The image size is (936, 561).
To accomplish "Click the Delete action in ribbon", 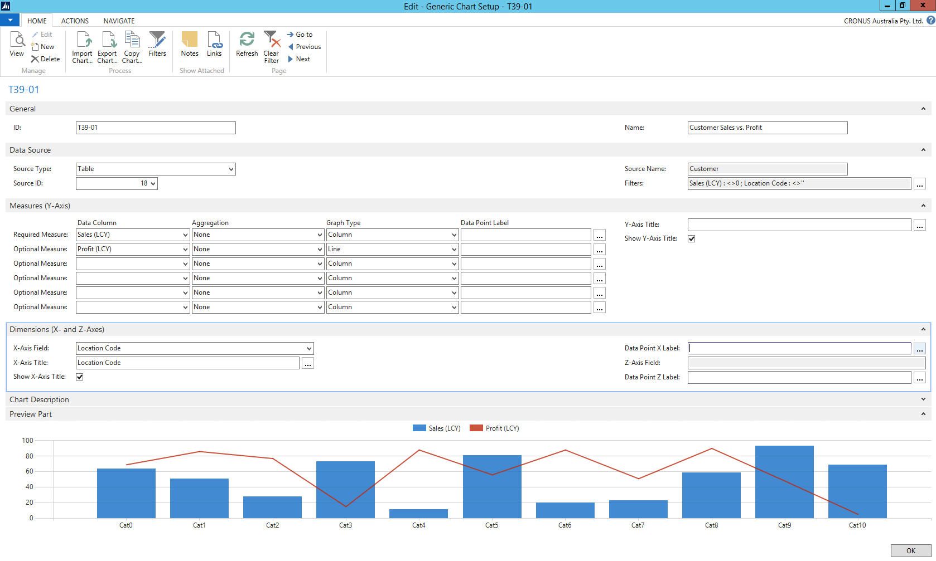I will [45, 59].
